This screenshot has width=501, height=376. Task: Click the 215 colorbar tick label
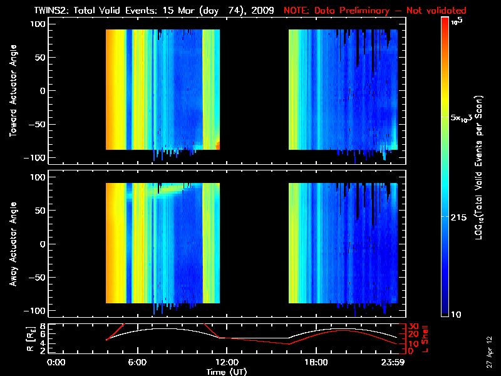(458, 216)
